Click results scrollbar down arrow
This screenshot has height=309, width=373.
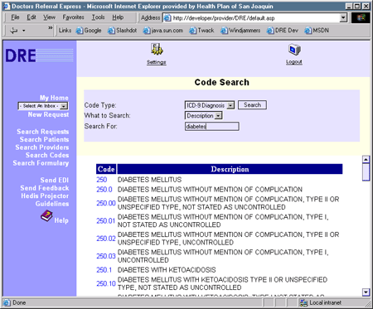pos(366,292)
